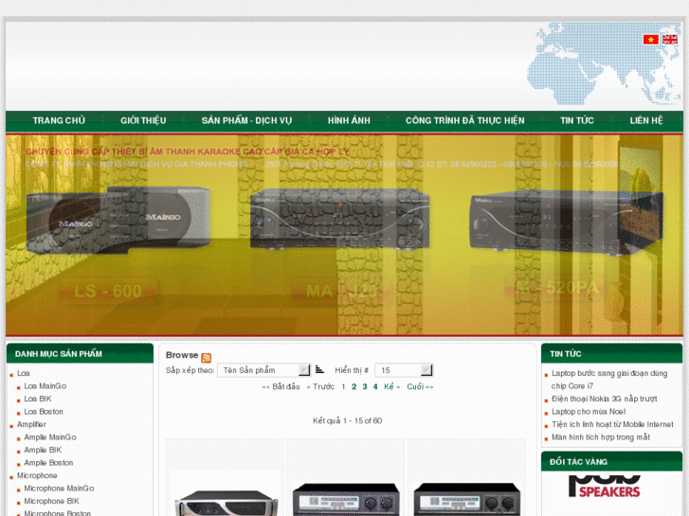
Task: Click the ĐỐI TÁC VÀNG panel header
Action: 611,461
